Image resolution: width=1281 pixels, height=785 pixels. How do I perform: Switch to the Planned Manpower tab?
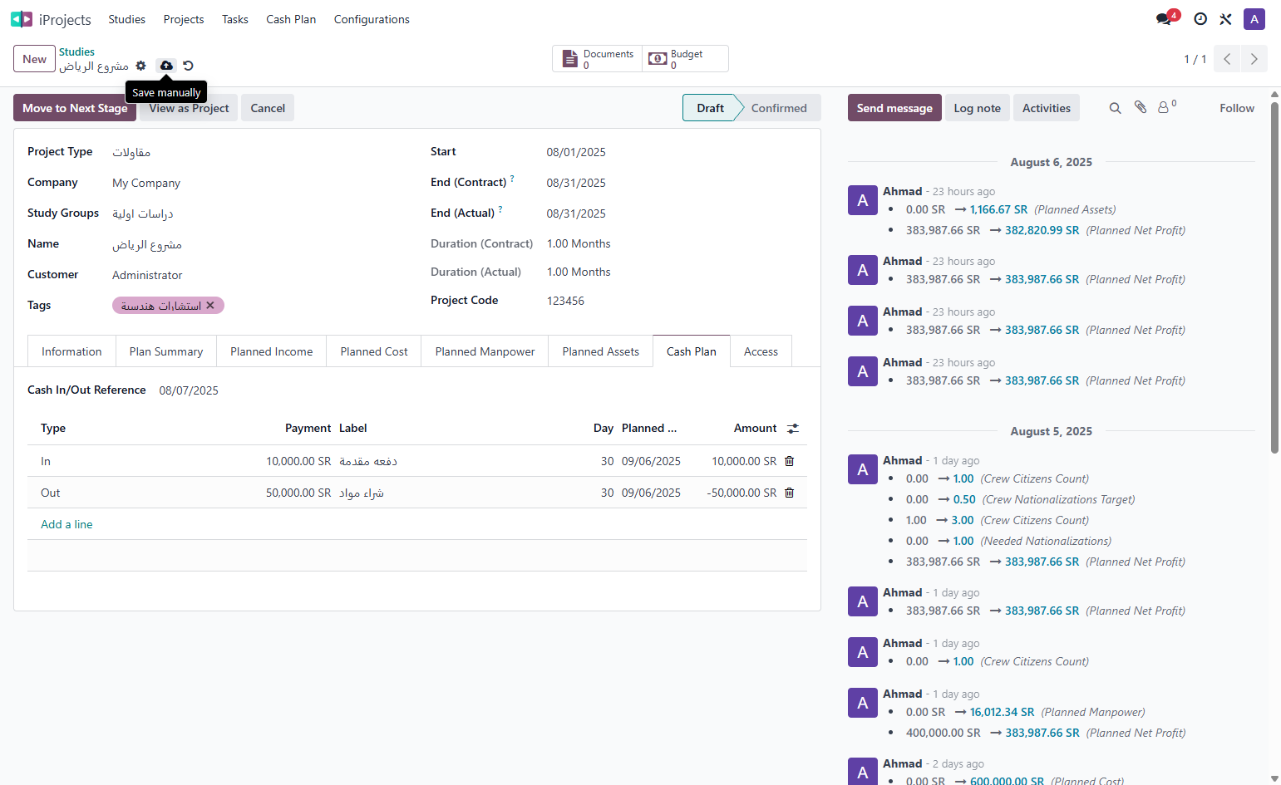click(x=485, y=351)
